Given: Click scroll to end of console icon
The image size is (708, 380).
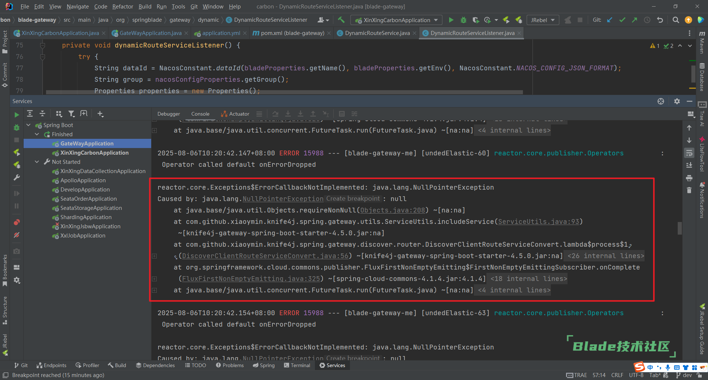Looking at the screenshot, I should pyautogui.click(x=689, y=165).
